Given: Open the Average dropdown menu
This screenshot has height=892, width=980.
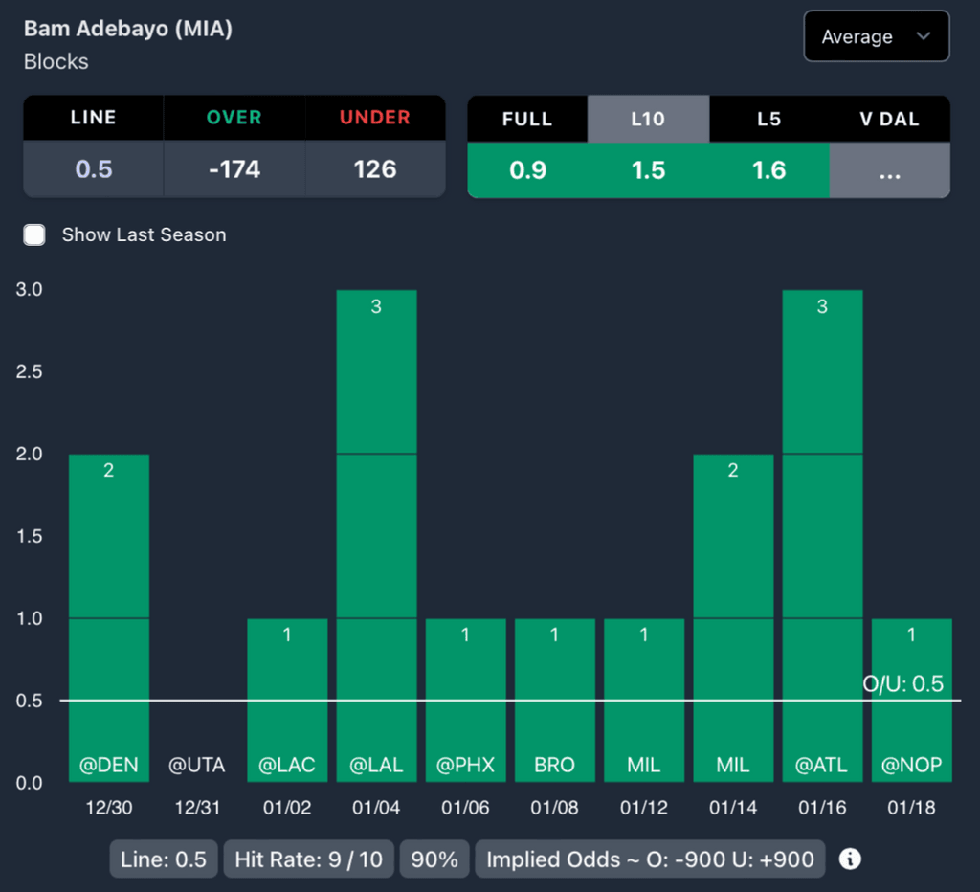Looking at the screenshot, I should 877,36.
